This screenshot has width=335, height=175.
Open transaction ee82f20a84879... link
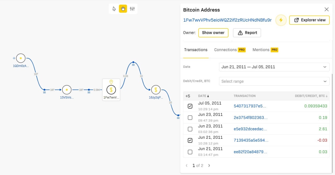point(251,152)
